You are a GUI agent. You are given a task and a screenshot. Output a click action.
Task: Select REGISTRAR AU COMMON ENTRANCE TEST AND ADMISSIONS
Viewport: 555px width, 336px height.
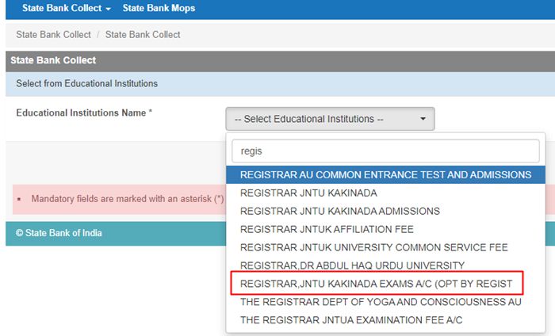click(386, 174)
